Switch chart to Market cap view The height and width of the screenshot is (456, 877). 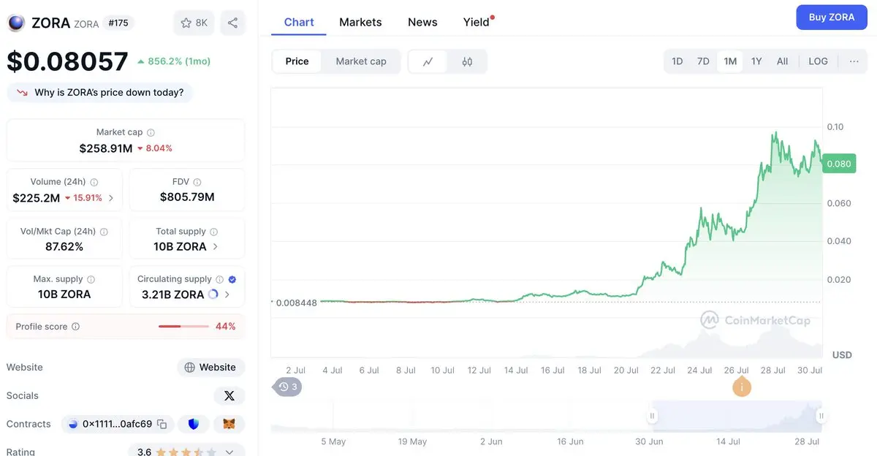click(x=361, y=61)
